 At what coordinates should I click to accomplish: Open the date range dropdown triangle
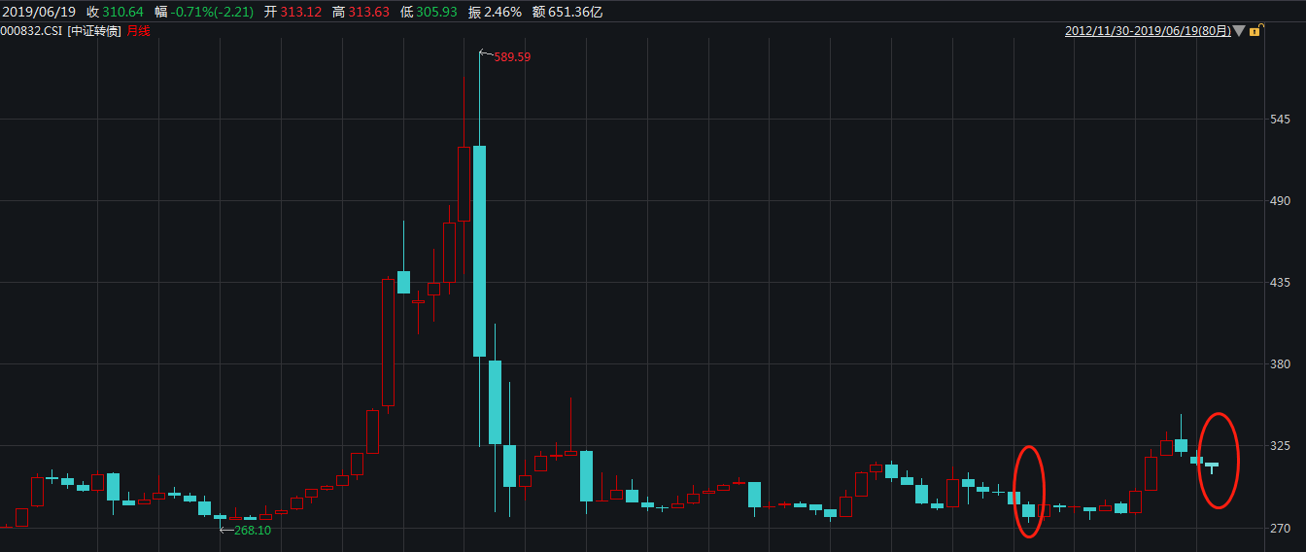click(x=1239, y=31)
